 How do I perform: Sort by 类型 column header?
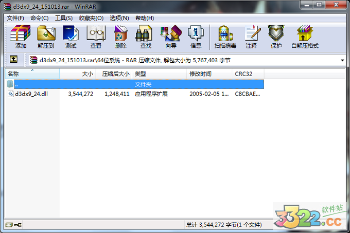click(x=160, y=74)
